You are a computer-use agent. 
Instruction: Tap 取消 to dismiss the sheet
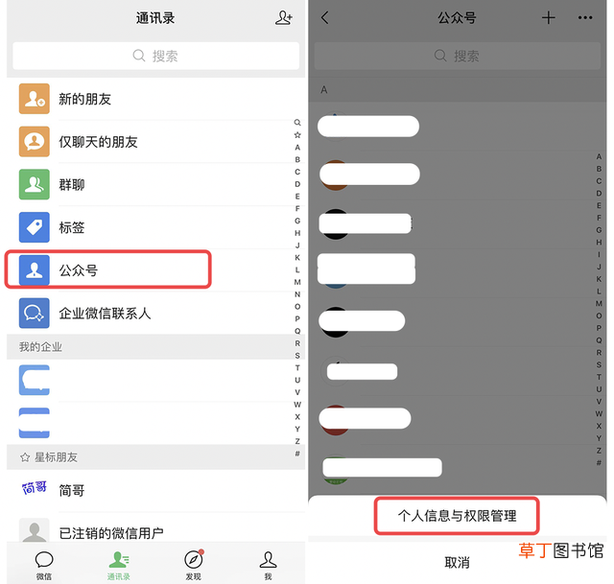pyautogui.click(x=457, y=563)
